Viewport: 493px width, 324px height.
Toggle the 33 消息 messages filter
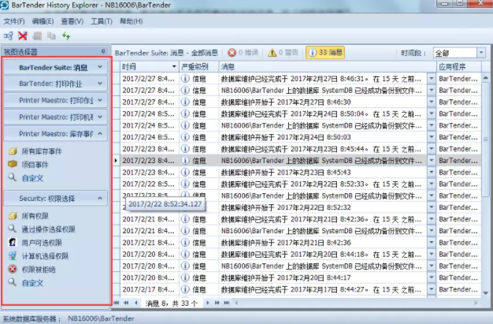(325, 53)
